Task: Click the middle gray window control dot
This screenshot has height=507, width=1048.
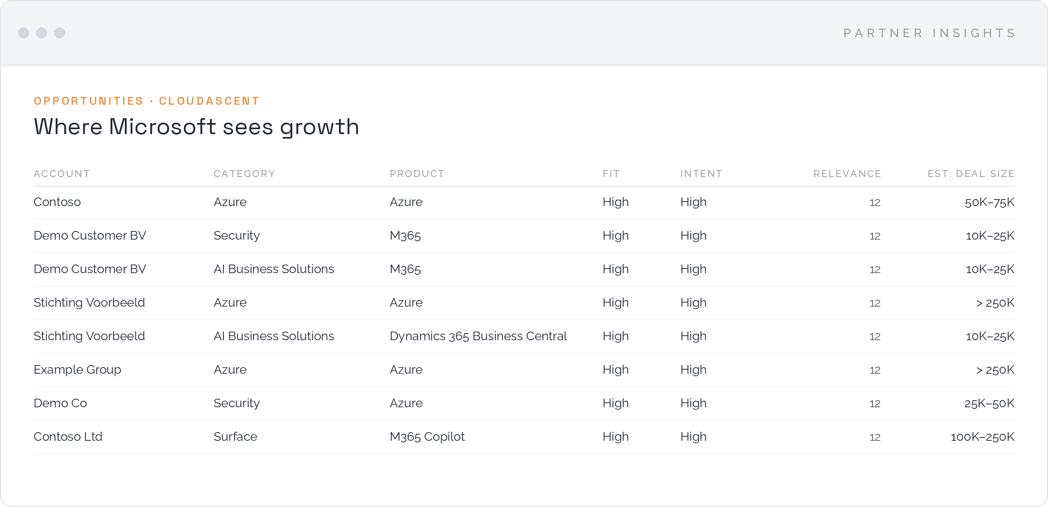Action: point(42,33)
